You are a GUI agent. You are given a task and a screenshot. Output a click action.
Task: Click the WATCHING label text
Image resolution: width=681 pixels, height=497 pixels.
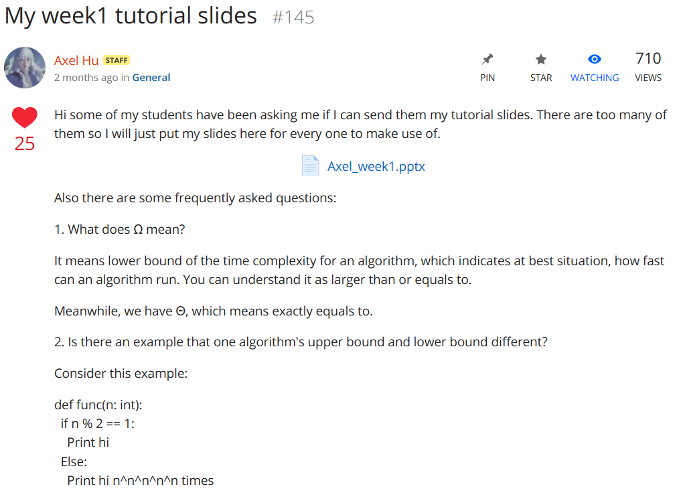[595, 78]
